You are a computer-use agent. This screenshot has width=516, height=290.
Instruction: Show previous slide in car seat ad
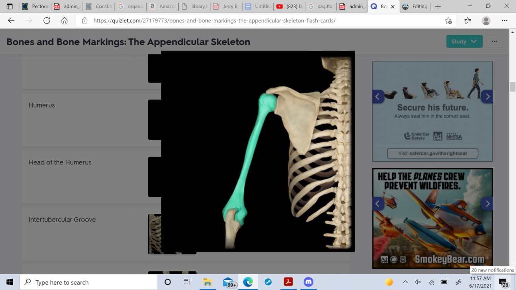(378, 97)
